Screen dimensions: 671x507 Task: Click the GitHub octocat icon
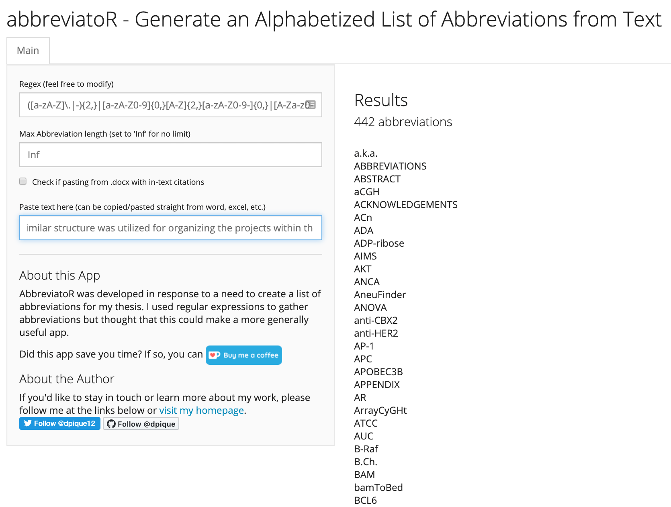(x=111, y=424)
